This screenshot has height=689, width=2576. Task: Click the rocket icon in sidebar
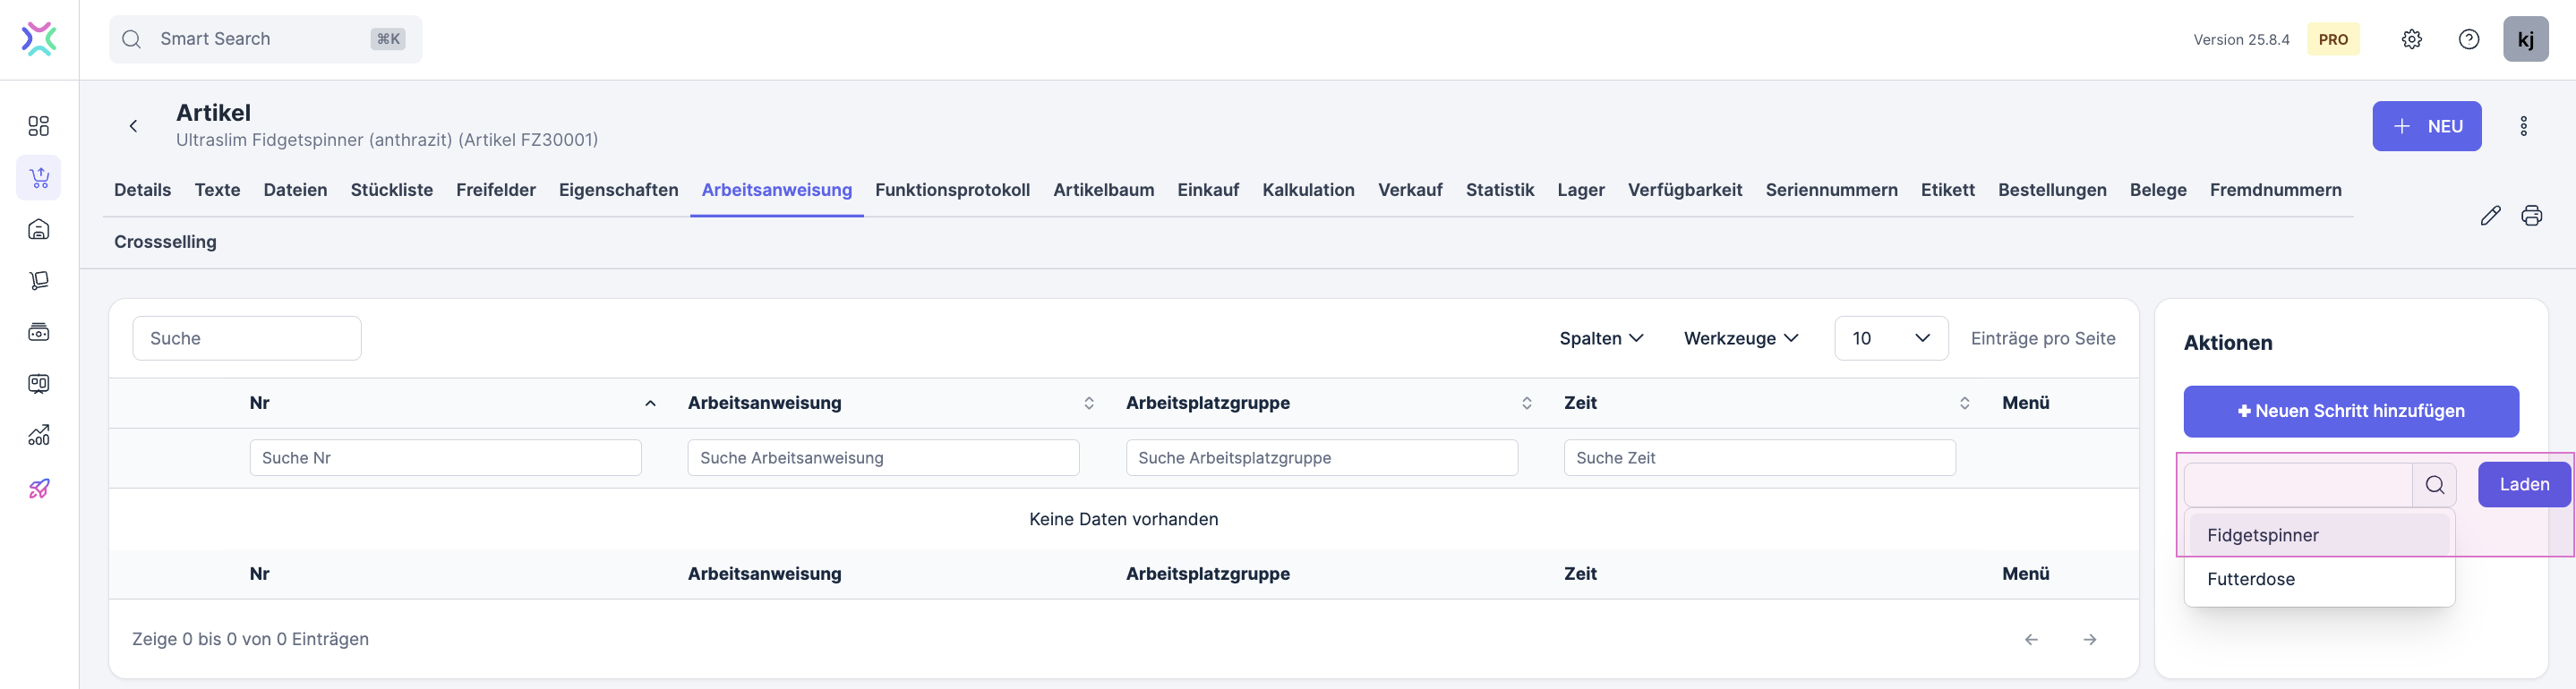[x=39, y=488]
